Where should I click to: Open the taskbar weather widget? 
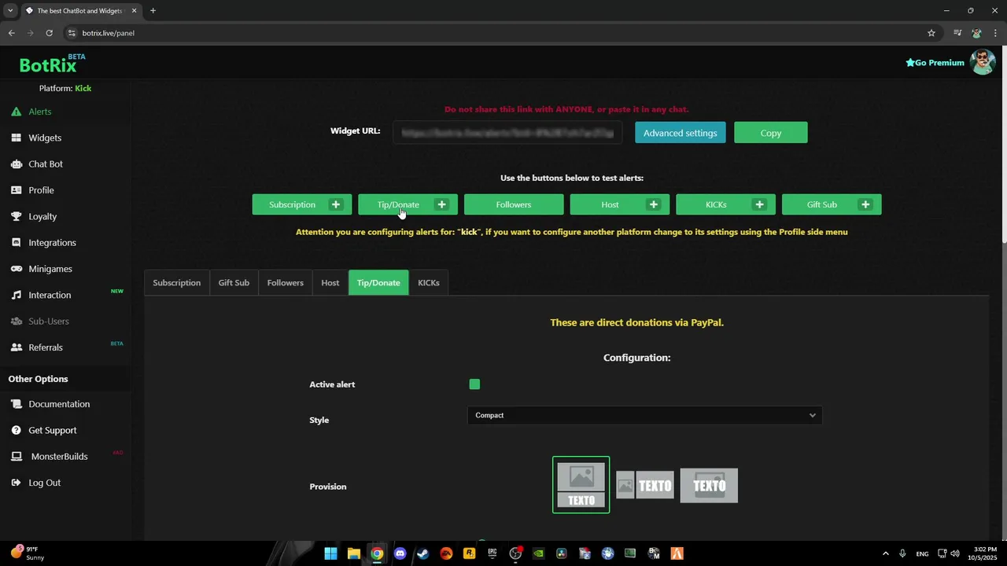(28, 553)
